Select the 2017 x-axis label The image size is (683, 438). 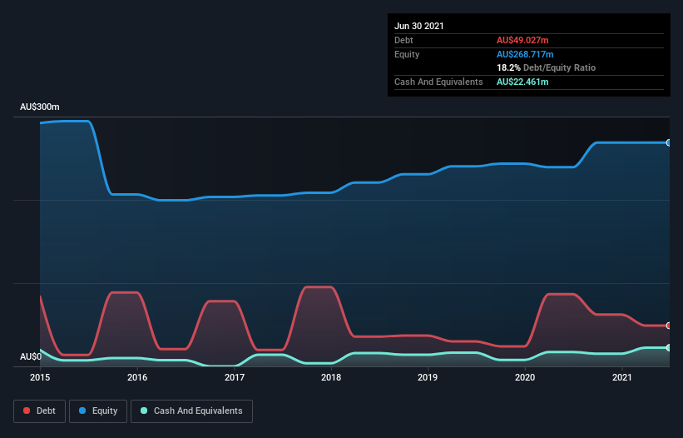pos(235,377)
